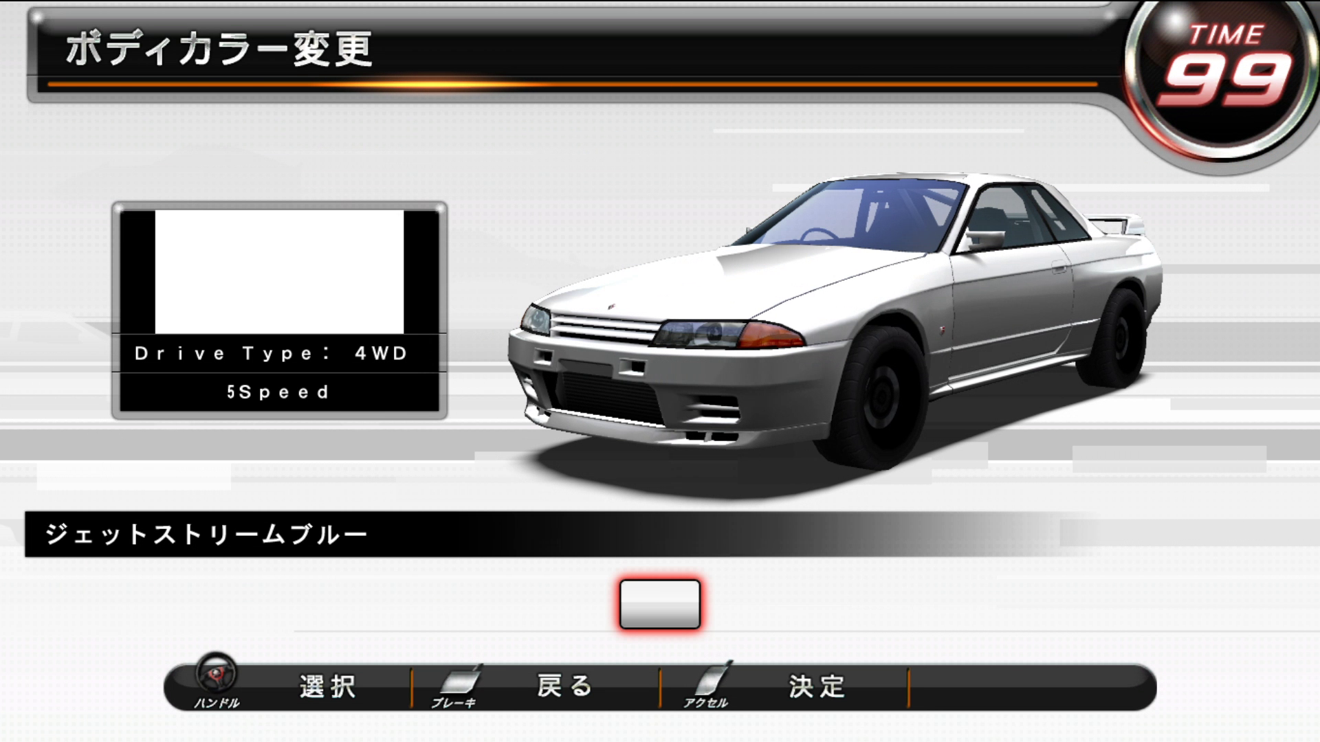Click the accelerator pedal icon
1320x742 pixels.
712,679
